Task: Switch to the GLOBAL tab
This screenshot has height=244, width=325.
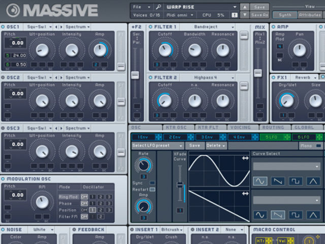Action: (x=308, y=128)
